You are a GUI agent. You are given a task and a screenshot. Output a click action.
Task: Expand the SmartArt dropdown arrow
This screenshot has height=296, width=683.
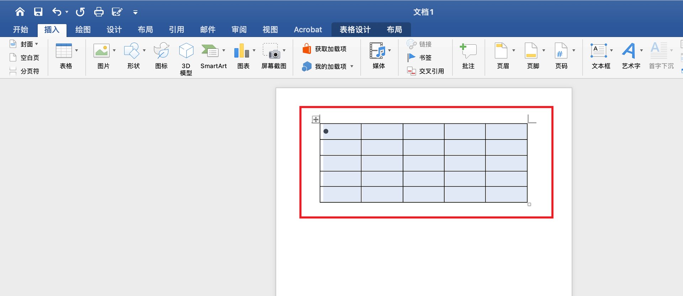click(224, 50)
